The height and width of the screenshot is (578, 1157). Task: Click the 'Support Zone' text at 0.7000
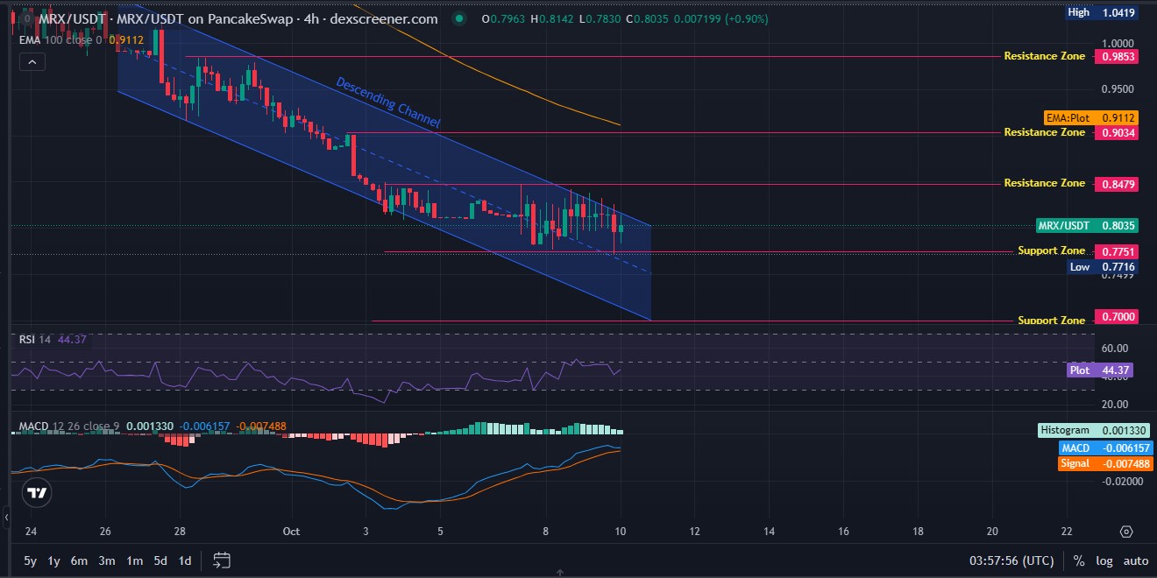point(1051,321)
